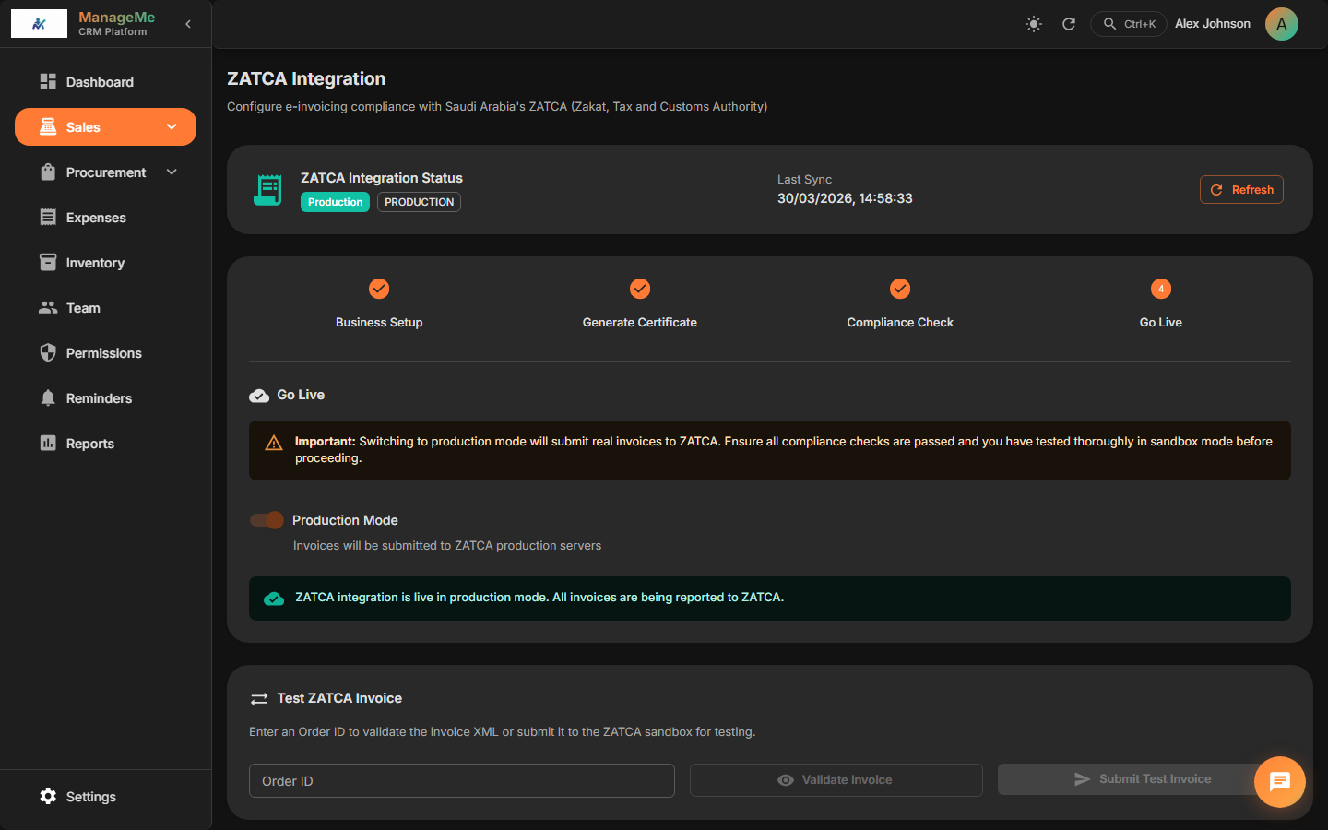This screenshot has height=830, width=1328.
Task: Click the Refresh button for ZATCA status
Action: click(x=1241, y=189)
